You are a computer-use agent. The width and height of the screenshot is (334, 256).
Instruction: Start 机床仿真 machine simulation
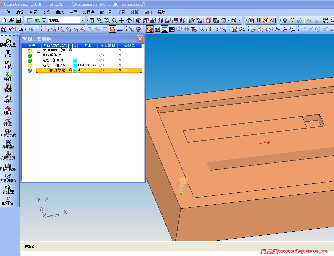tap(8, 156)
